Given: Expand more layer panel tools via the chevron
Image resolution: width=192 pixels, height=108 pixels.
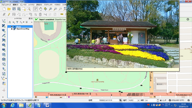Looking at the screenshot, I should tap(31, 22).
